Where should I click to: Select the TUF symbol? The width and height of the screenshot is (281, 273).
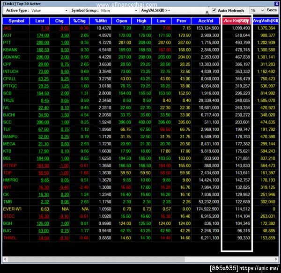pyautogui.click(x=7, y=129)
